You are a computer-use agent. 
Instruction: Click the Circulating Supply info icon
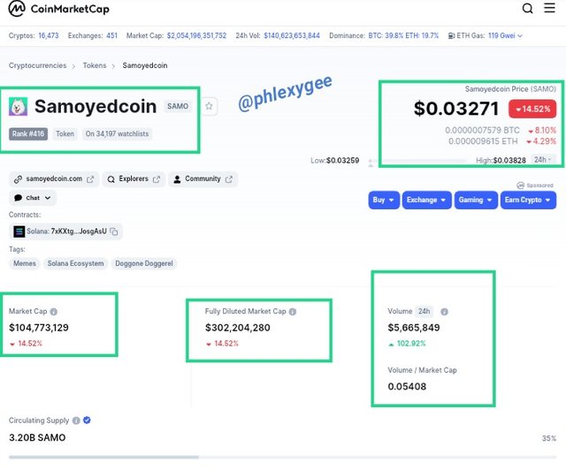(x=76, y=421)
